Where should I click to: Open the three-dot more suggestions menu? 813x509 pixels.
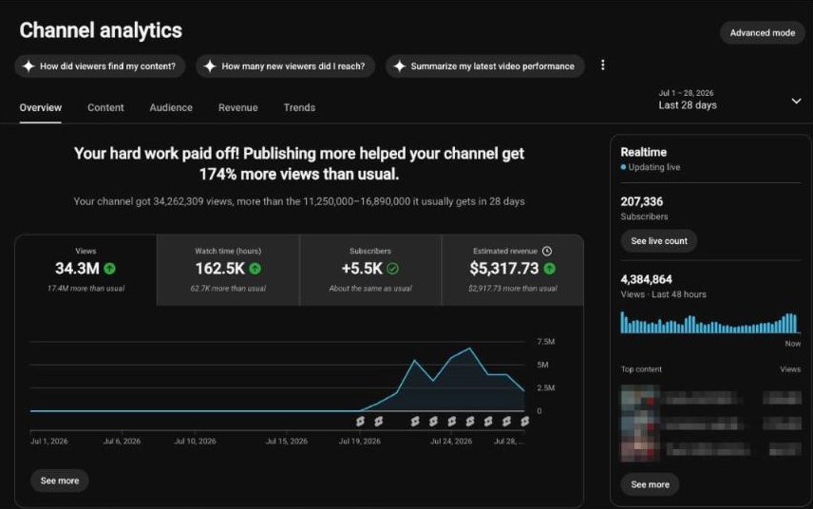coord(602,65)
